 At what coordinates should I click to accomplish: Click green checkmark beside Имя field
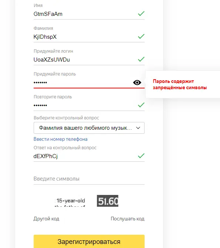coord(141,14)
